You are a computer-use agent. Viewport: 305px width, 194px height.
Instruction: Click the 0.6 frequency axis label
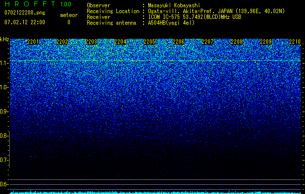click(x=4, y=184)
